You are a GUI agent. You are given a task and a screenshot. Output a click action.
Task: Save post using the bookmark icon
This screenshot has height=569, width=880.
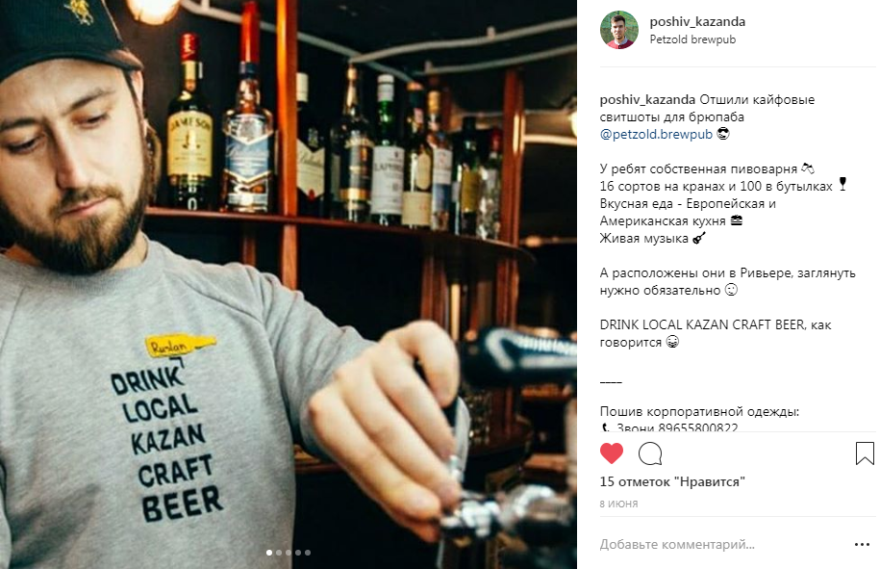tap(865, 453)
